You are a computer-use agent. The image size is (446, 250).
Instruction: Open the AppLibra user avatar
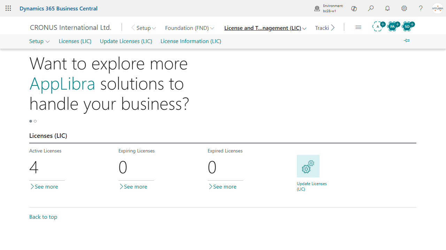pos(438,8)
